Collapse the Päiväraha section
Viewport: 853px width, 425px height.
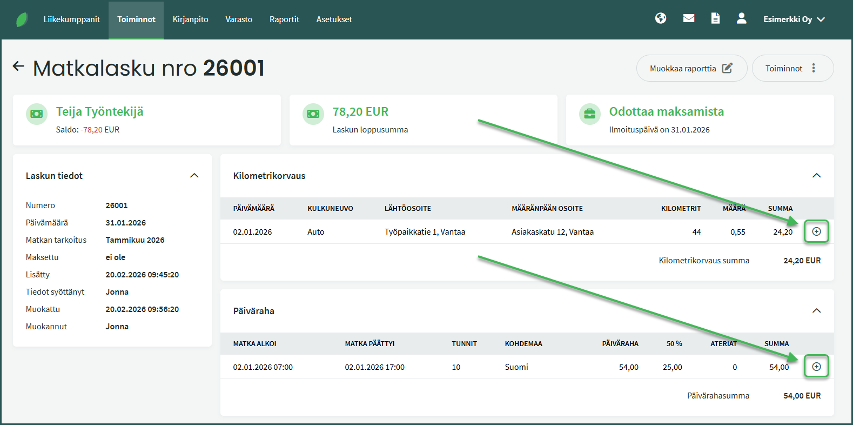pos(816,311)
